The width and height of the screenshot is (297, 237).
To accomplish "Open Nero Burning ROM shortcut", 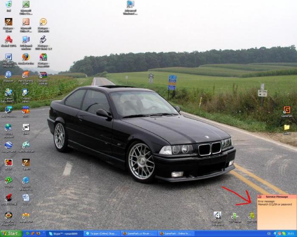I will [x=26, y=74].
